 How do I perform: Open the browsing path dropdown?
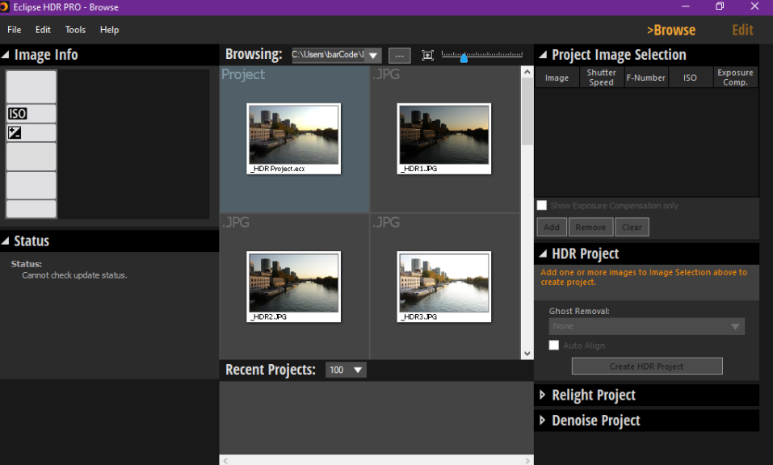coord(373,55)
